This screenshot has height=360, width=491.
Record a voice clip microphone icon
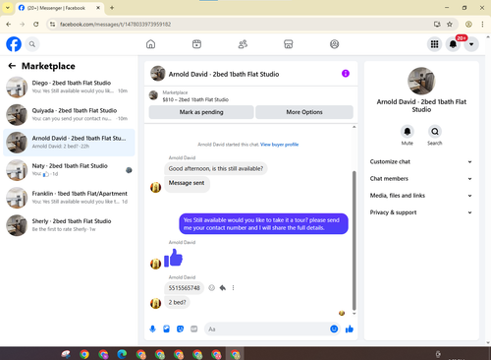click(x=152, y=329)
